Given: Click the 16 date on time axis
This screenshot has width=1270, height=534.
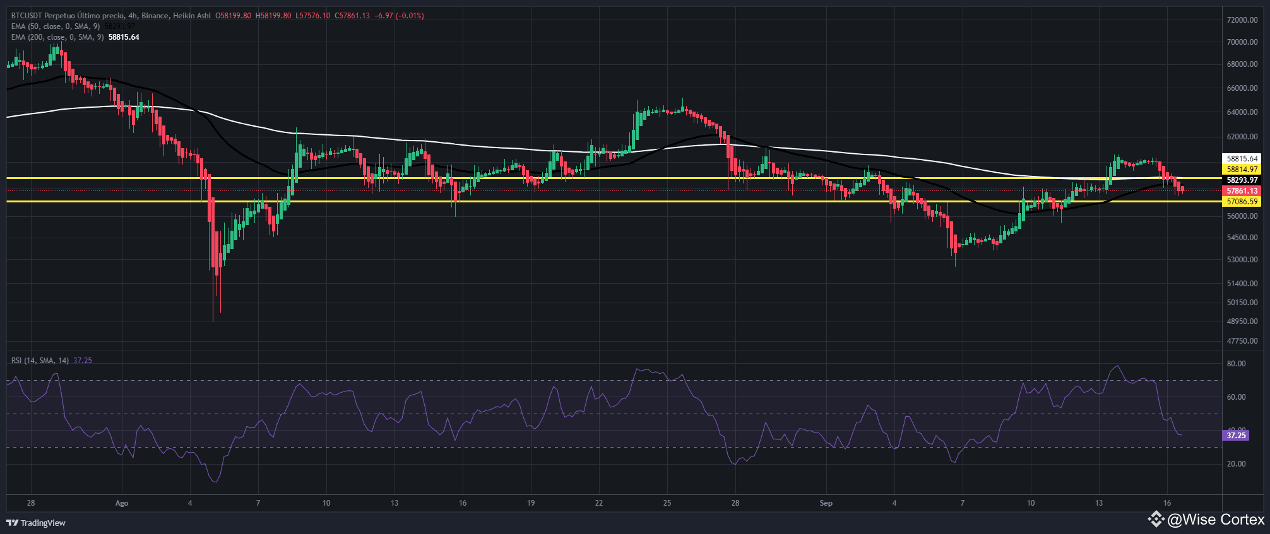Looking at the screenshot, I should pos(1166,503).
